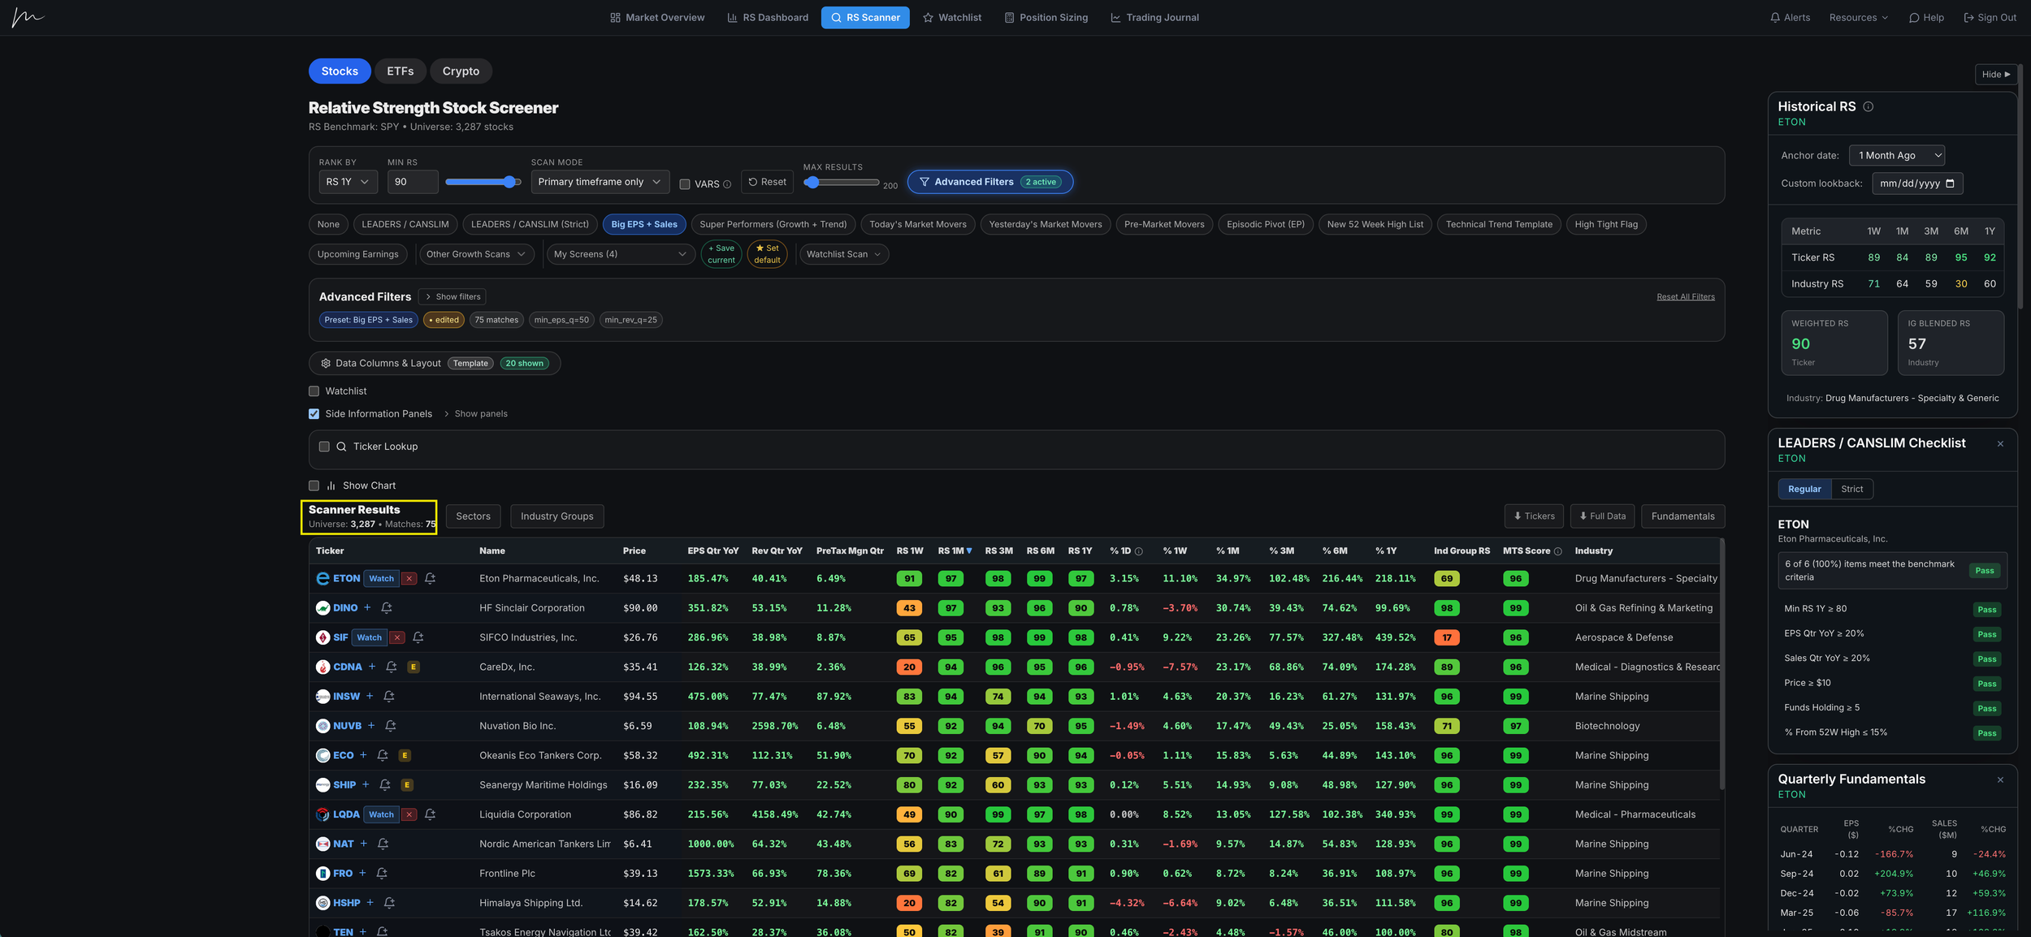
Task: Uncheck Side Information Panels checkbox
Action: coord(314,414)
